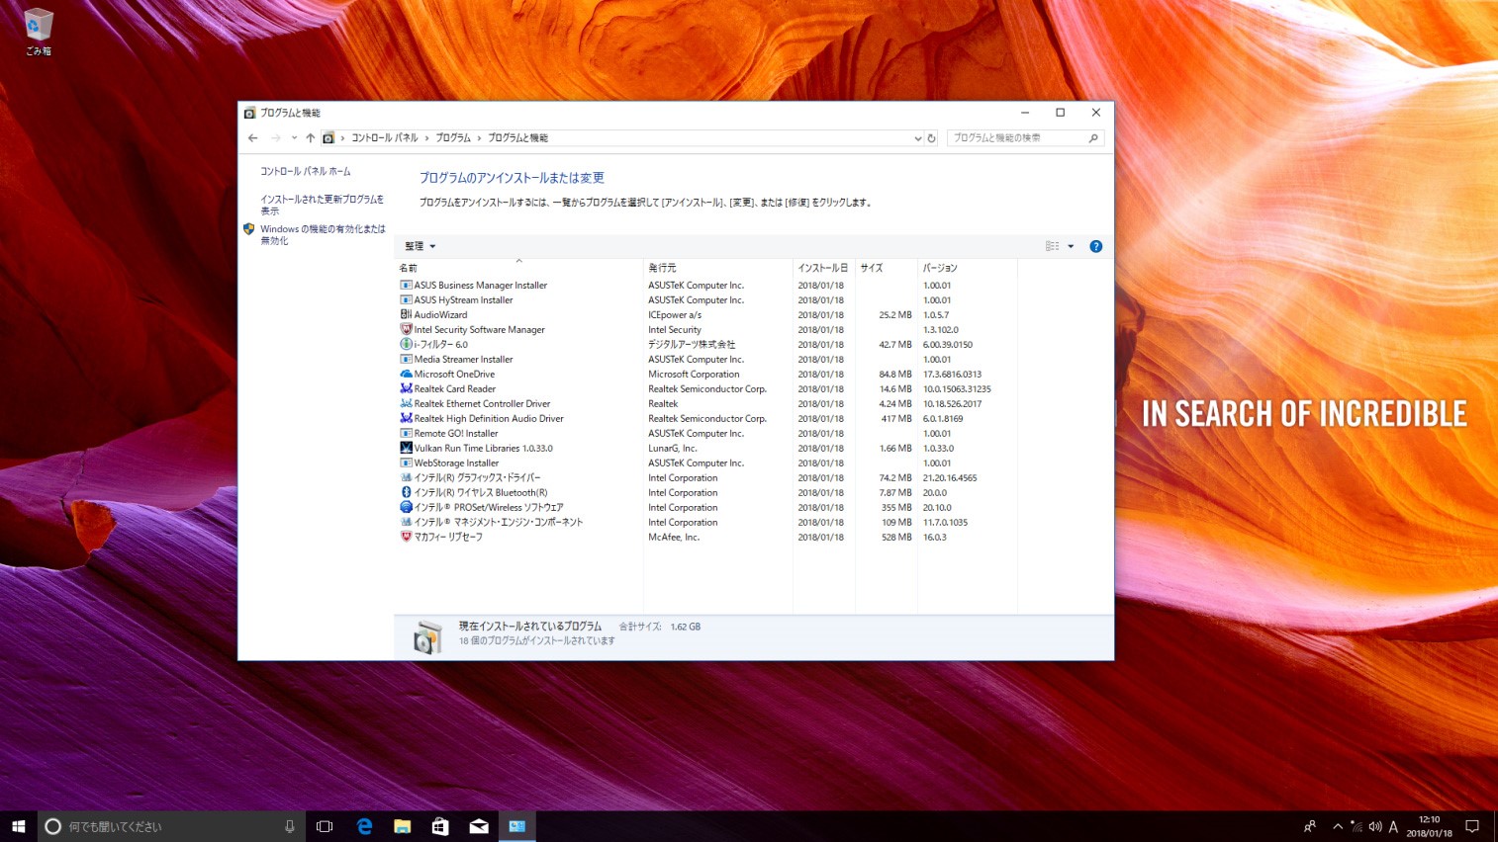Select Realtek Ethernet Controller Driver icon
Screen dimensions: 1498x842
click(406, 403)
